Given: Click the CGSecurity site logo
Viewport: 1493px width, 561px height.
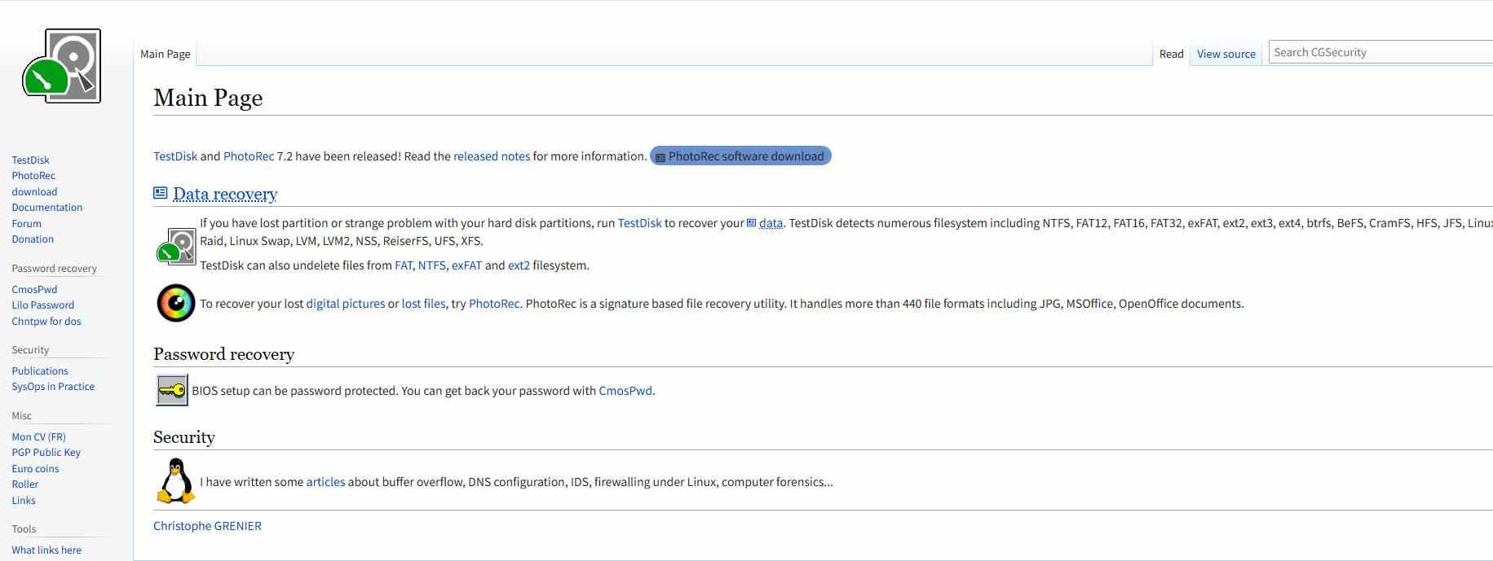Looking at the screenshot, I should click(x=62, y=66).
